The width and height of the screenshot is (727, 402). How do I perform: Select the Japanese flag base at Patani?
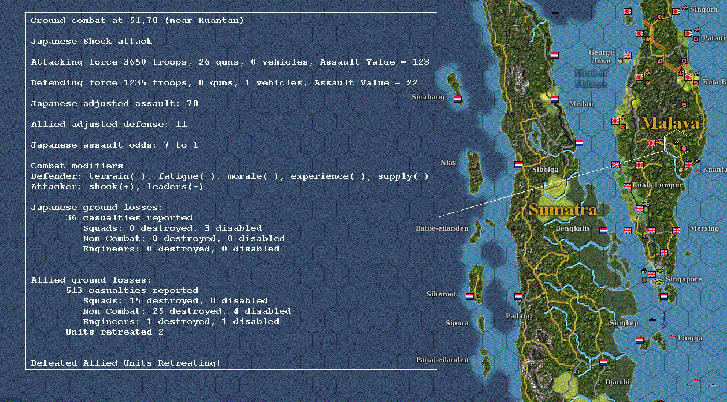[688, 33]
